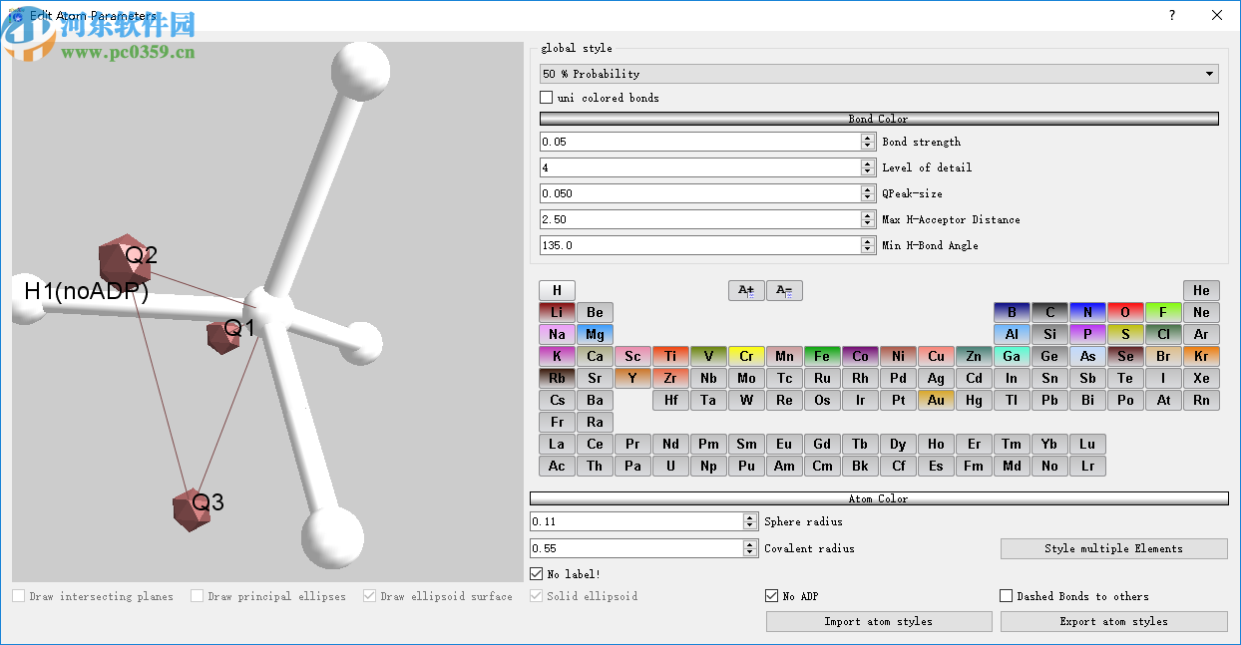Screen dimensions: 1241x645
Task: Click the A+ increase label size icon
Action: [746, 290]
